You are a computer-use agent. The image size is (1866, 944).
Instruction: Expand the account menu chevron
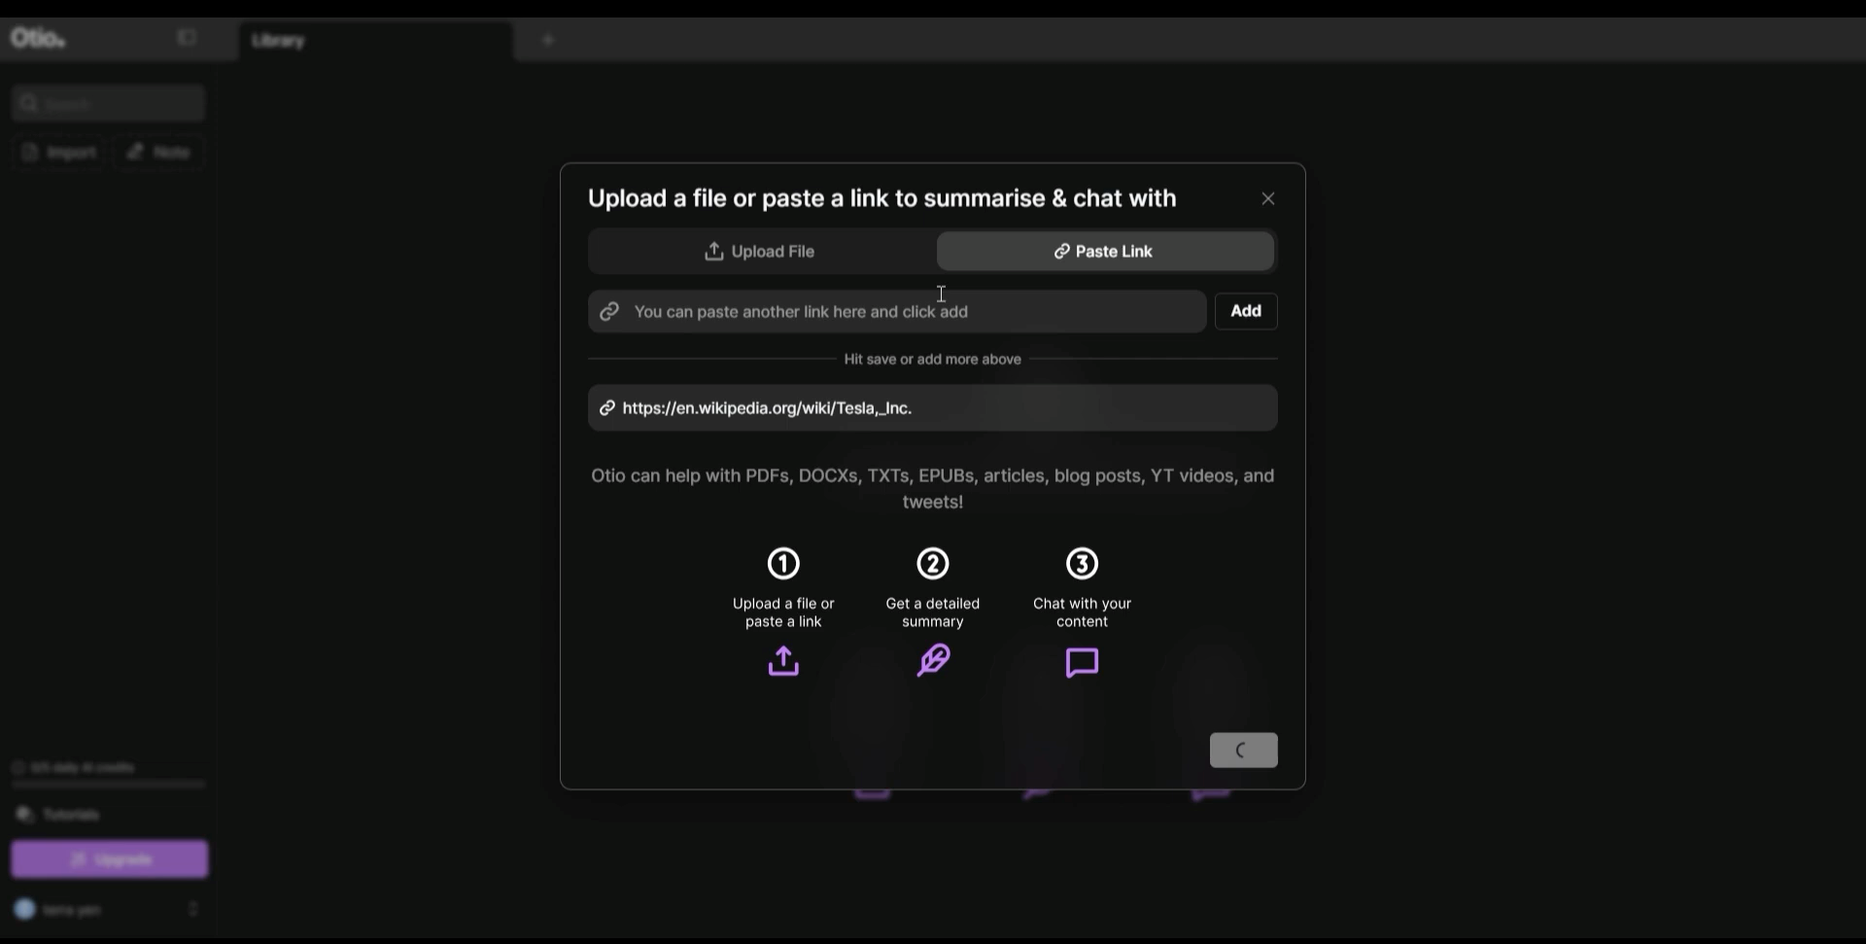[x=193, y=909]
